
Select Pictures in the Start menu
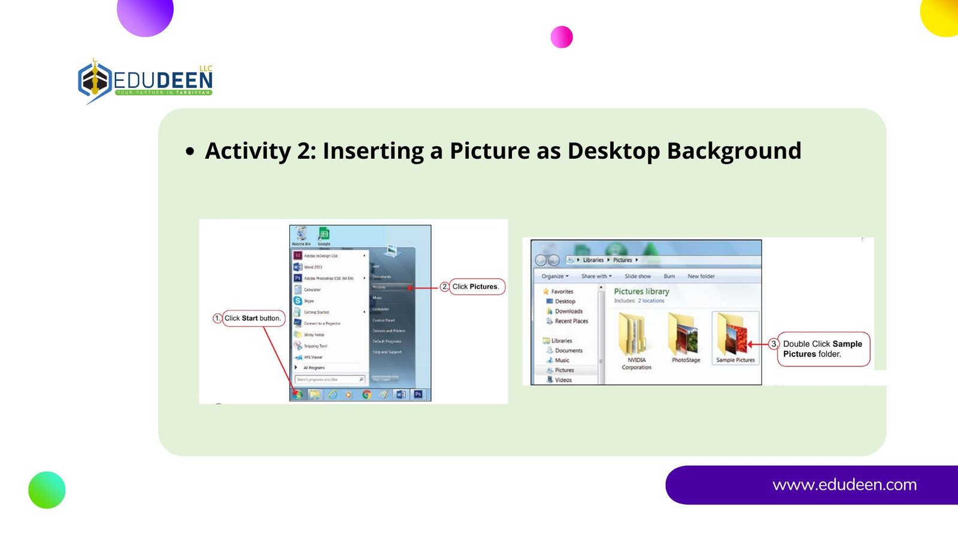tap(380, 287)
